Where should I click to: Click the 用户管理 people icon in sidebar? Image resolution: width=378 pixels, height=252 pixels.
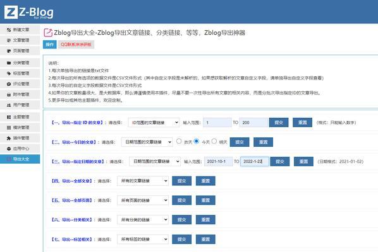[9, 105]
